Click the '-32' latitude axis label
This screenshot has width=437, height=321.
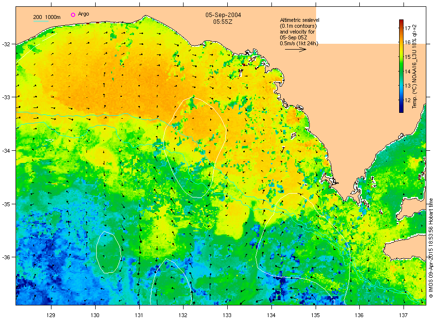click(x=6, y=44)
